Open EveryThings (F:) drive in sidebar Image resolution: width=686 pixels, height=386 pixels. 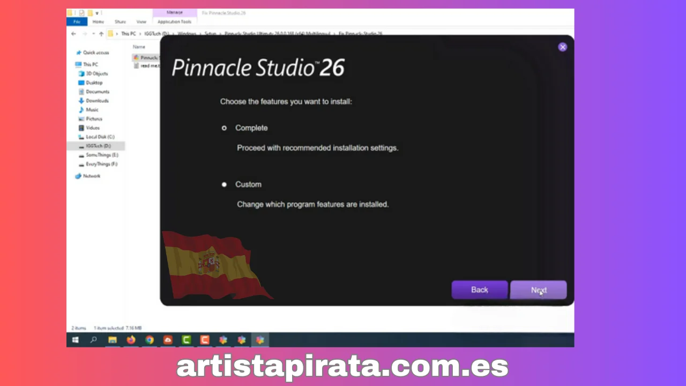click(x=101, y=164)
